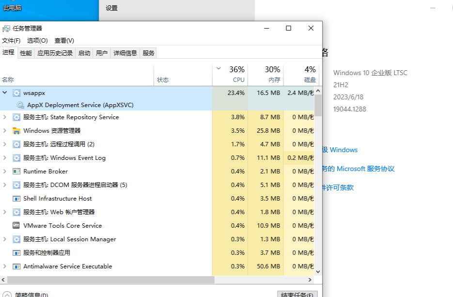Open the 文件(F) menu
Image resolution: width=453 pixels, height=297 pixels.
[11, 41]
